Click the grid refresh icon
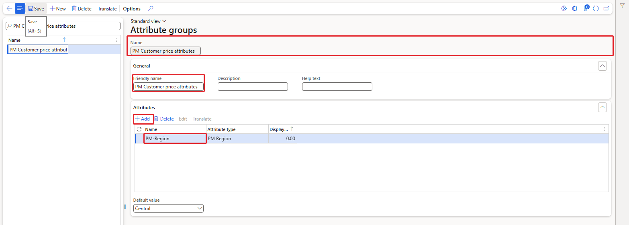The height and width of the screenshot is (225, 629). click(x=139, y=129)
